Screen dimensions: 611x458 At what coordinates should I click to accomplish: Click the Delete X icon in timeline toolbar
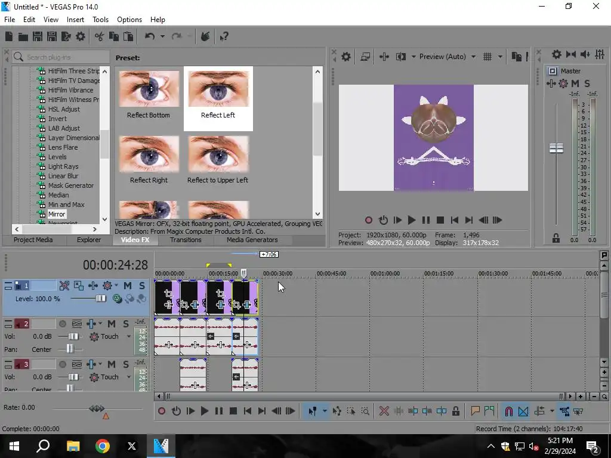pos(384,411)
